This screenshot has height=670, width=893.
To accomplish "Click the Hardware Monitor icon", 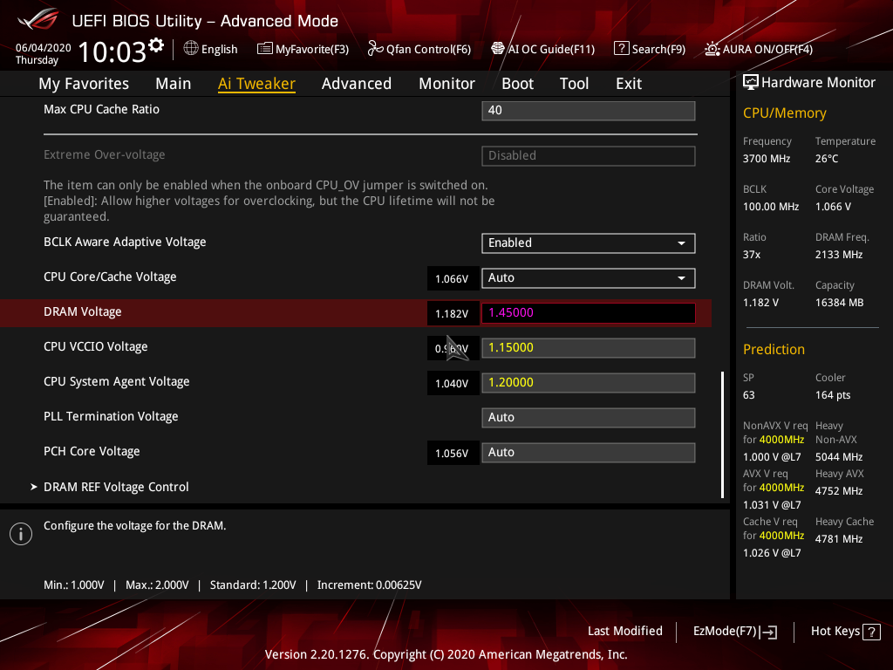I will point(751,82).
